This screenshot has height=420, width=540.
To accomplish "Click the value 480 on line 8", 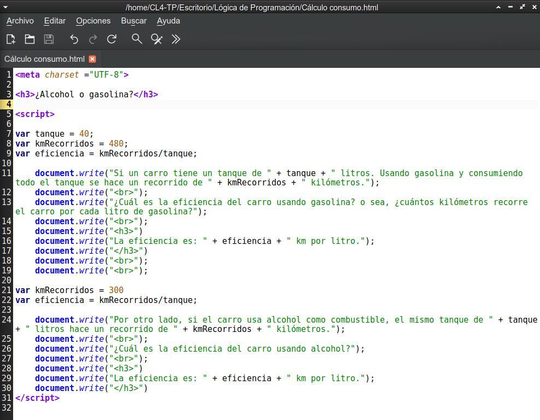I will tap(116, 144).
